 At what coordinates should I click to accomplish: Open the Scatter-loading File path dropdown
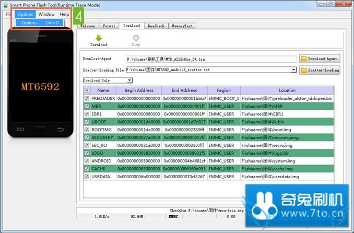click(x=294, y=69)
